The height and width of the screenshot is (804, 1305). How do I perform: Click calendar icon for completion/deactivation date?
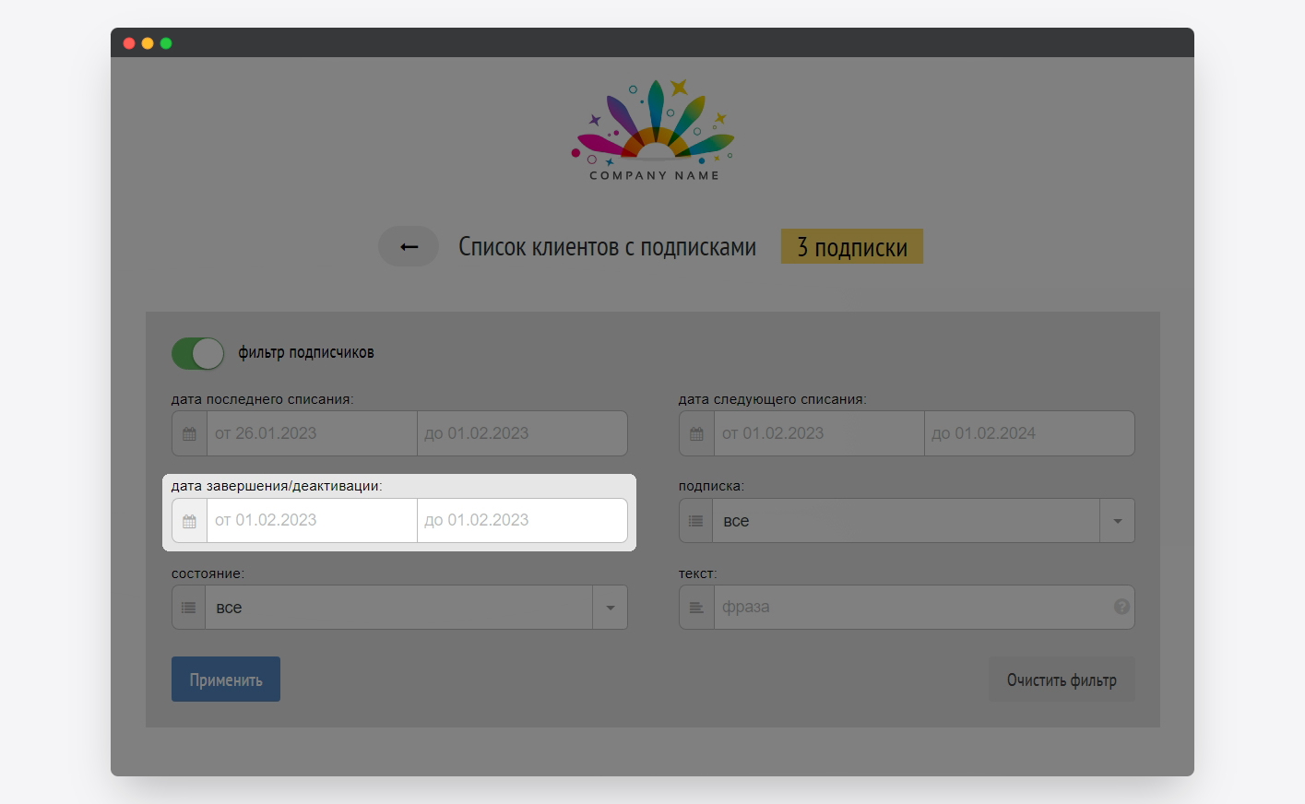point(189,521)
